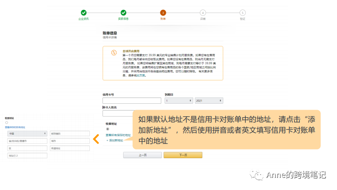The width and height of the screenshot is (337, 190).
Task: Click the yellow 下一页 button
Action: coord(183,155)
